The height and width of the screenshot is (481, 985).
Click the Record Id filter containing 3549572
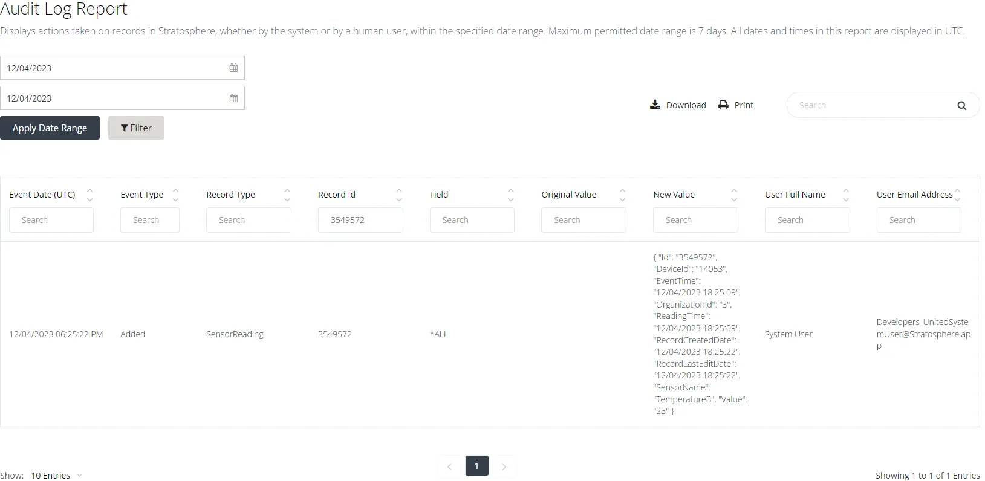point(360,220)
